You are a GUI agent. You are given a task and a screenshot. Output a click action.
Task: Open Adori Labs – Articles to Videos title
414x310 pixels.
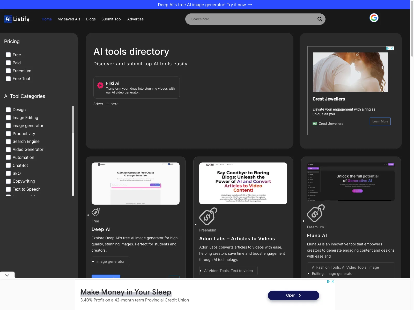click(x=237, y=239)
